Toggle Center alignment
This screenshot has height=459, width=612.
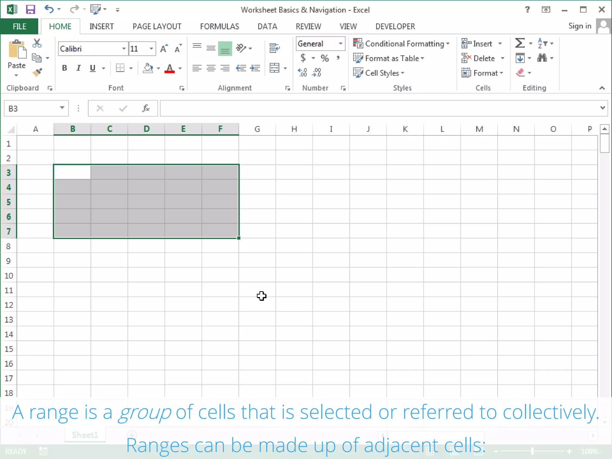pyautogui.click(x=211, y=68)
